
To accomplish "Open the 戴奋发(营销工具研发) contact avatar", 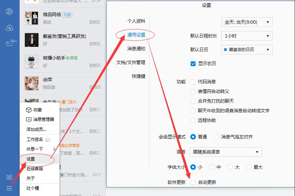I will (32, 40).
